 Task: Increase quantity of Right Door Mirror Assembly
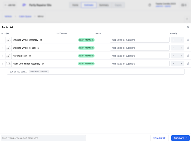click(182, 64)
